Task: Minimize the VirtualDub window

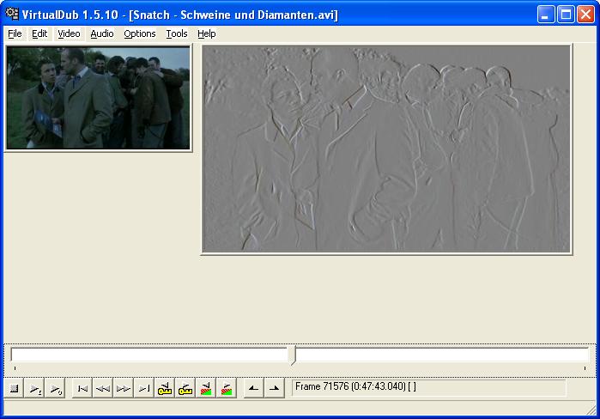Action: click(546, 15)
